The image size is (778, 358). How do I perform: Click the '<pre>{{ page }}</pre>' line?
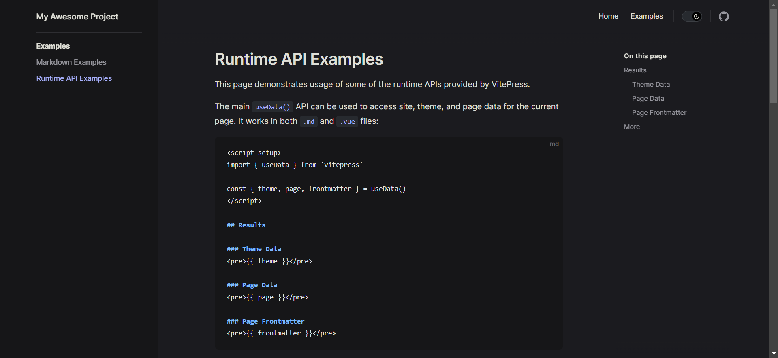268,297
